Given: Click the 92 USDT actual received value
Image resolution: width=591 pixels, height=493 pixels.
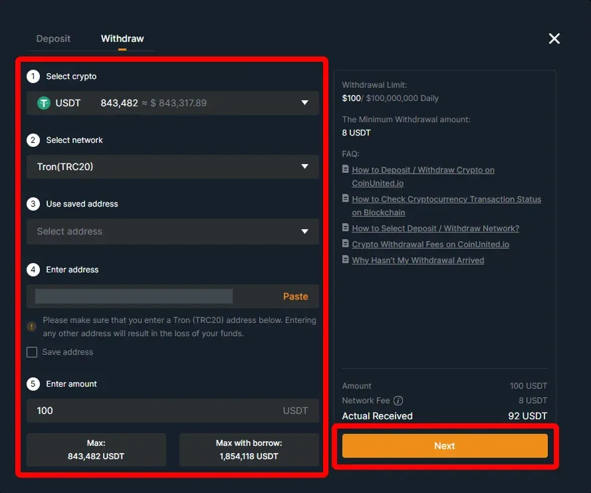Looking at the screenshot, I should pos(528,416).
